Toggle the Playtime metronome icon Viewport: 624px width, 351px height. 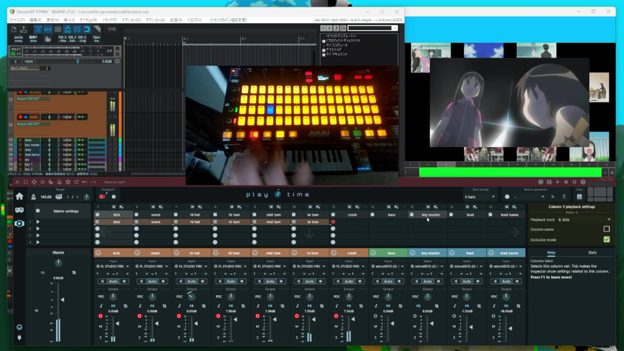pos(34,197)
